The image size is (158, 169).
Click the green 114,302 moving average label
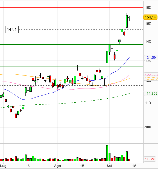point(151,93)
